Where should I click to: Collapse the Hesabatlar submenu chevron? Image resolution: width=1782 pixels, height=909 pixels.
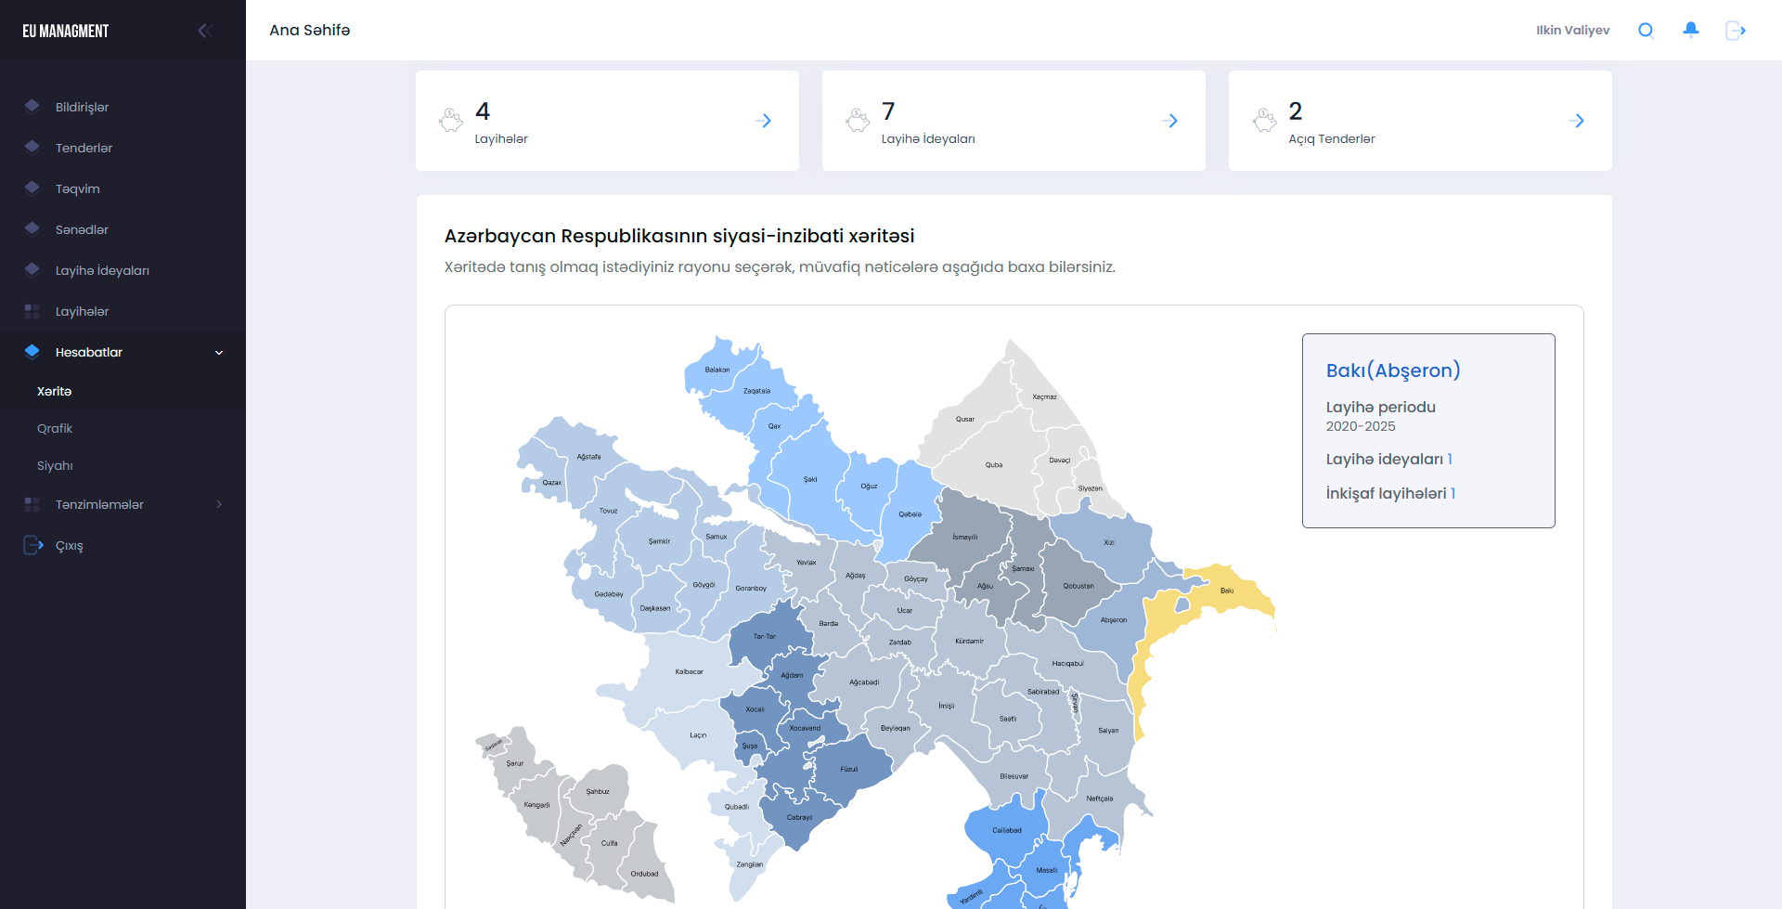(x=219, y=353)
